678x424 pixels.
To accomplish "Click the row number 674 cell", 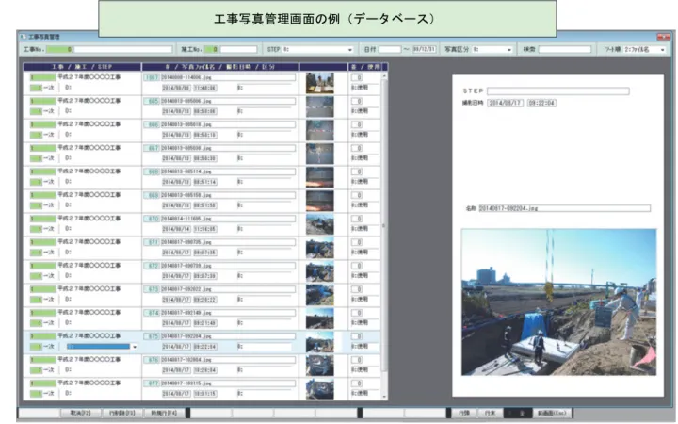I will pos(152,313).
